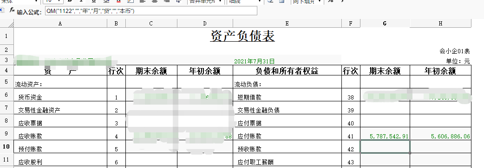
Task: Select column A header
Action: click(60, 24)
